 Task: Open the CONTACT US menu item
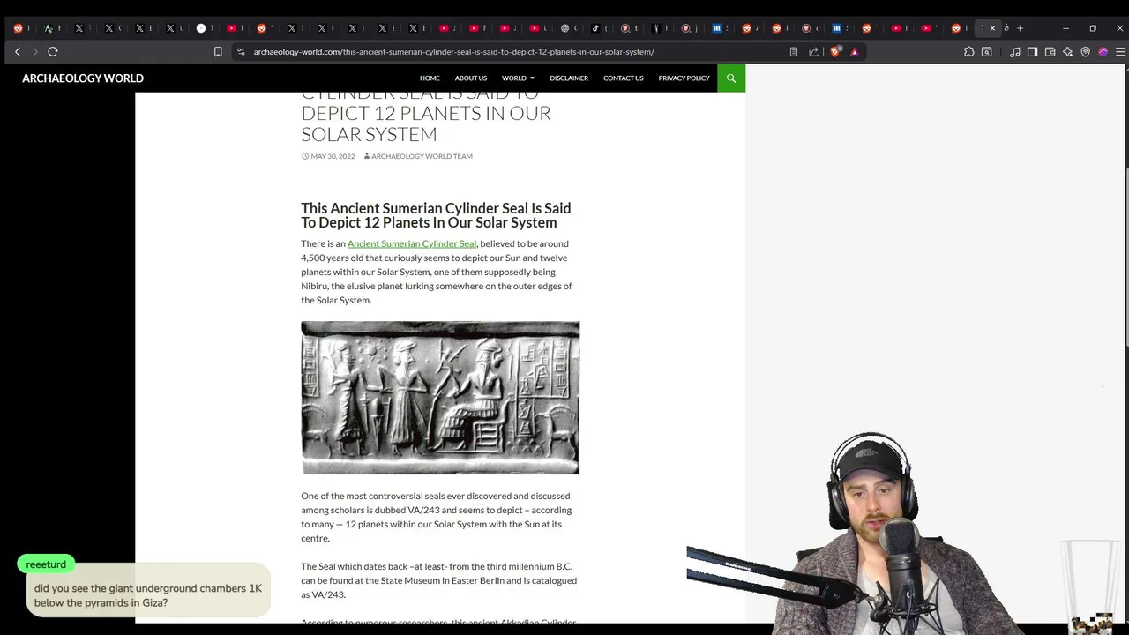click(624, 78)
